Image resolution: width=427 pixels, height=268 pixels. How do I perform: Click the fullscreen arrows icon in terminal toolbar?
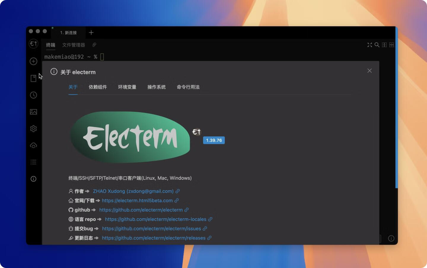[x=370, y=45]
